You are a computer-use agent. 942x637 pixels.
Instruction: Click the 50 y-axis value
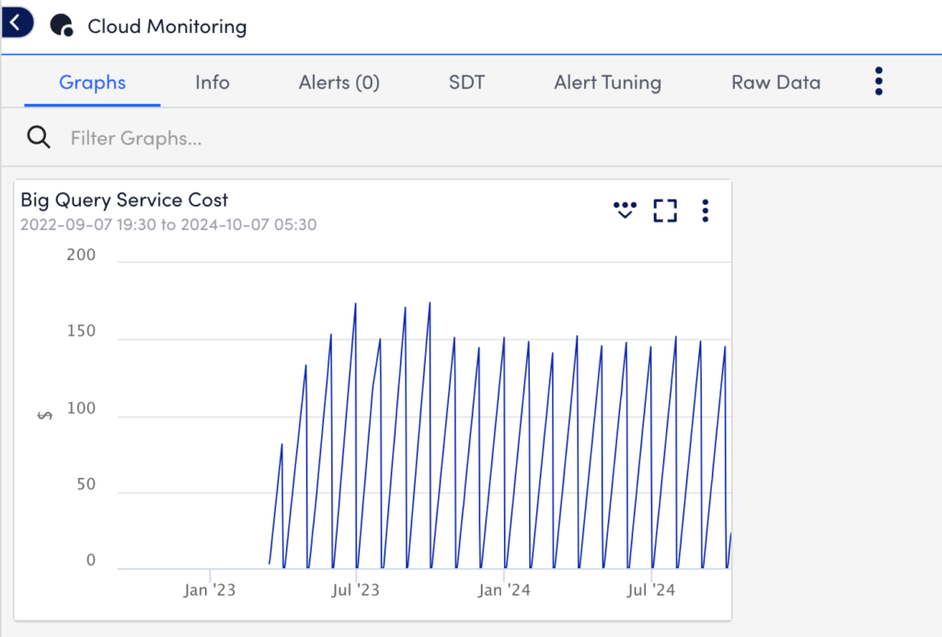(x=86, y=483)
